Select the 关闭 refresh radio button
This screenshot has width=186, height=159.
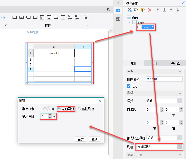click(x=45, y=109)
